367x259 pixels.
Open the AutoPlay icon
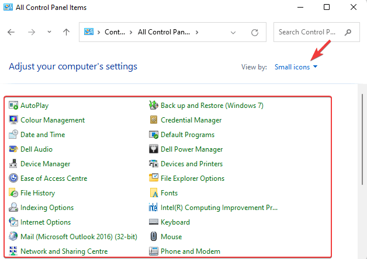13,106
